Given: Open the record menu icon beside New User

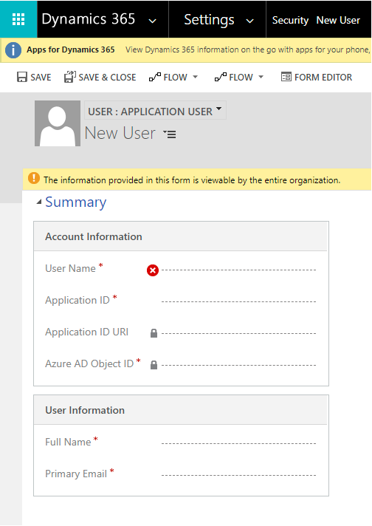Looking at the screenshot, I should [170, 134].
